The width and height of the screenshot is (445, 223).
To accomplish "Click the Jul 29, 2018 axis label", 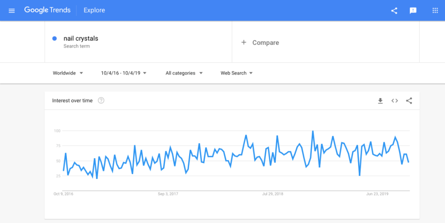I will tap(273, 194).
